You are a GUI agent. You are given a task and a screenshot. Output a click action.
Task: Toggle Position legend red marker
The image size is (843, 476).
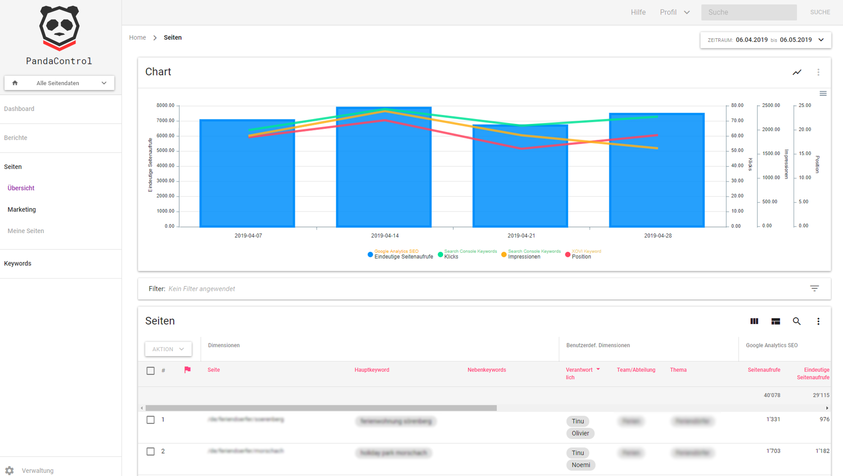coord(568,255)
